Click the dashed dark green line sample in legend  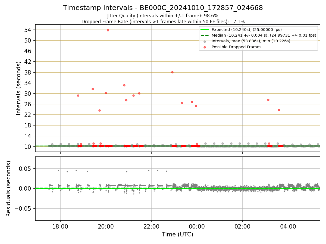pyautogui.click(x=205, y=35)
